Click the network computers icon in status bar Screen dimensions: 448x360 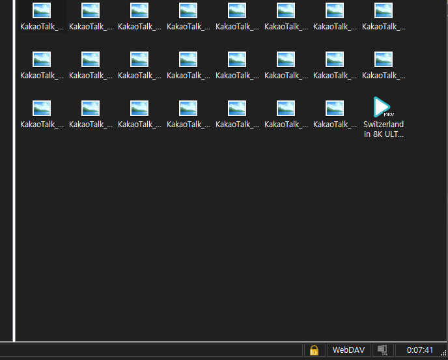pyautogui.click(x=382, y=350)
